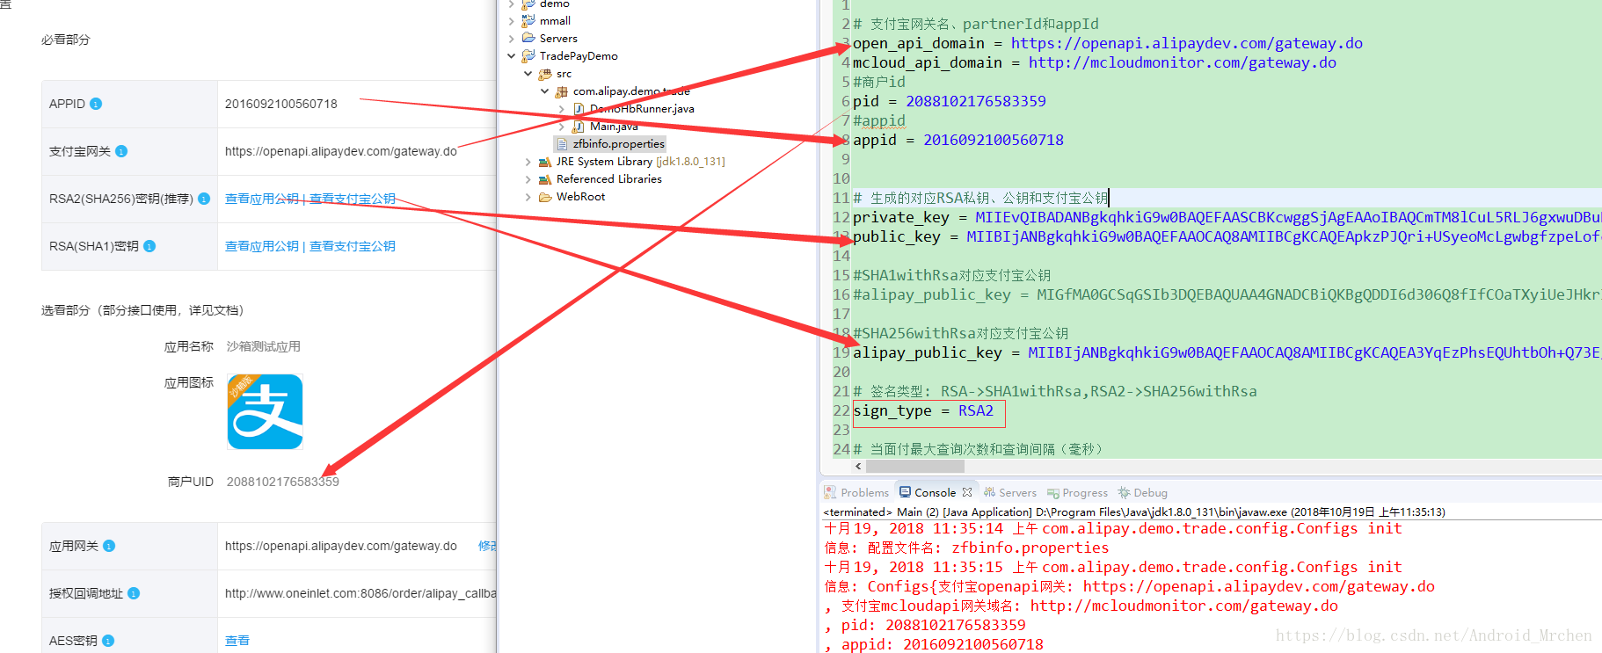Open 查看应用公钥 link for RSA2 key
Image resolution: width=1602 pixels, height=653 pixels.
262,199
